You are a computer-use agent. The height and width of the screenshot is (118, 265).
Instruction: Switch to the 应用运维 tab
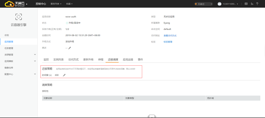point(128,59)
